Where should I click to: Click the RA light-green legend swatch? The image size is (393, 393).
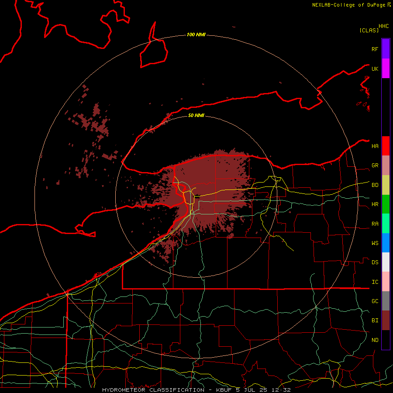point(386,224)
